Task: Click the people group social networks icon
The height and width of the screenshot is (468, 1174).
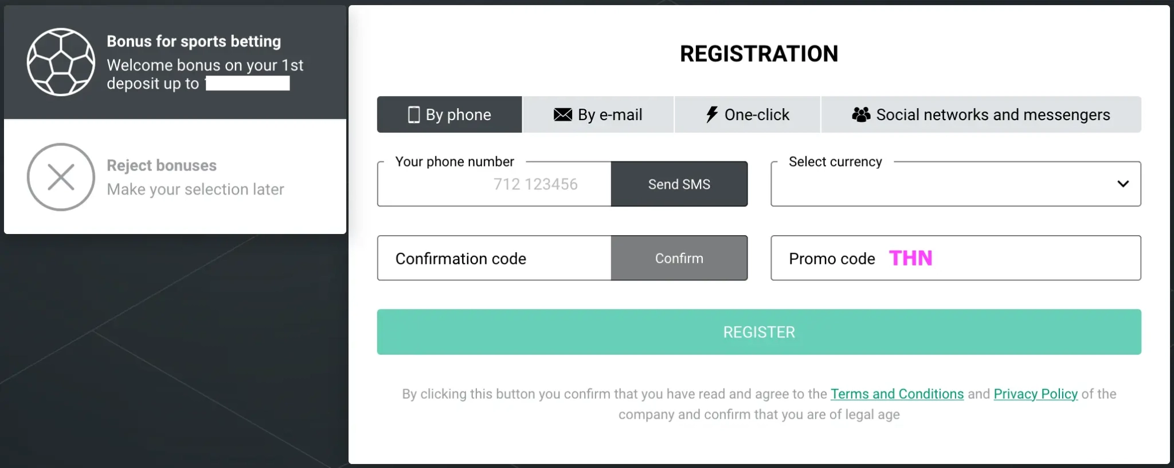Action: click(860, 114)
